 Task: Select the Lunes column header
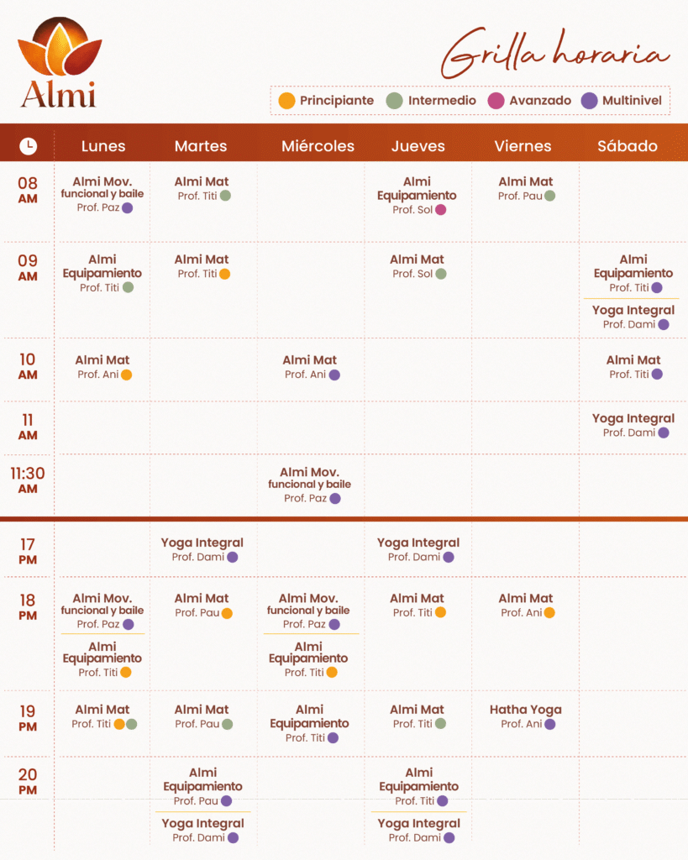pyautogui.click(x=103, y=146)
